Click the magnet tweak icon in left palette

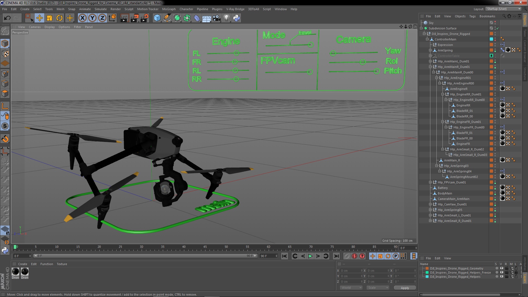[x=5, y=139]
